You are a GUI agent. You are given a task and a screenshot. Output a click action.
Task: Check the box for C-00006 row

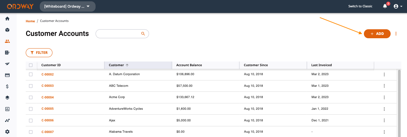tap(31, 120)
